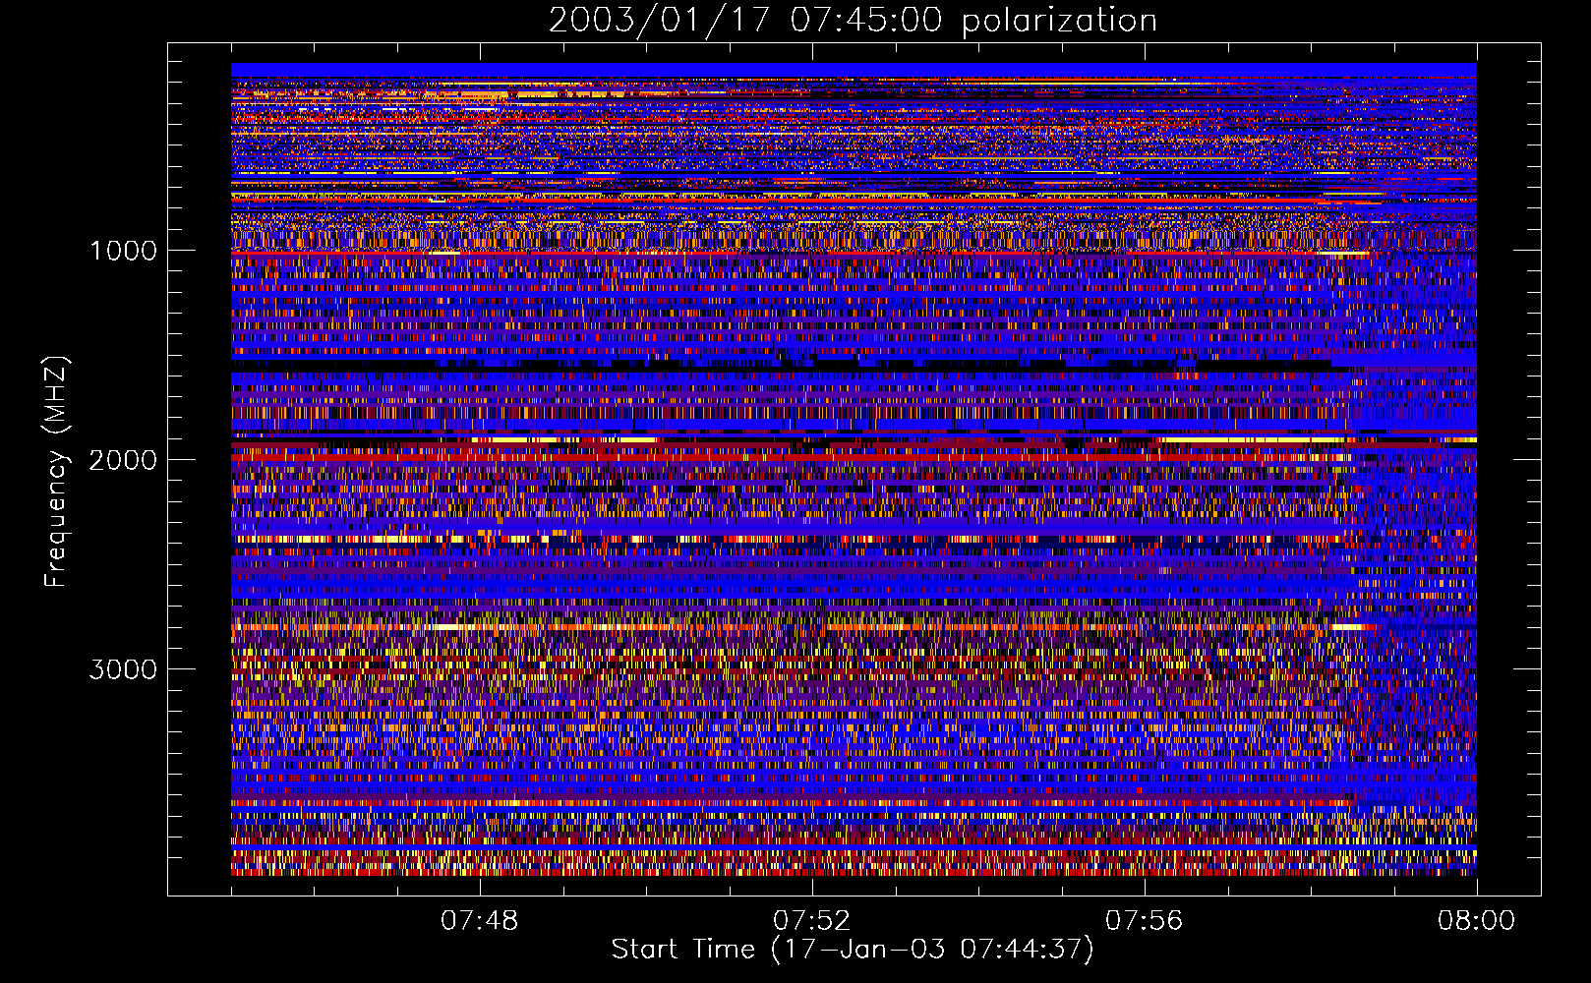Click the plot title '2003/01/17 07:45:00 polarization'
Screen dimensions: 1591x983
pyautogui.click(x=853, y=21)
